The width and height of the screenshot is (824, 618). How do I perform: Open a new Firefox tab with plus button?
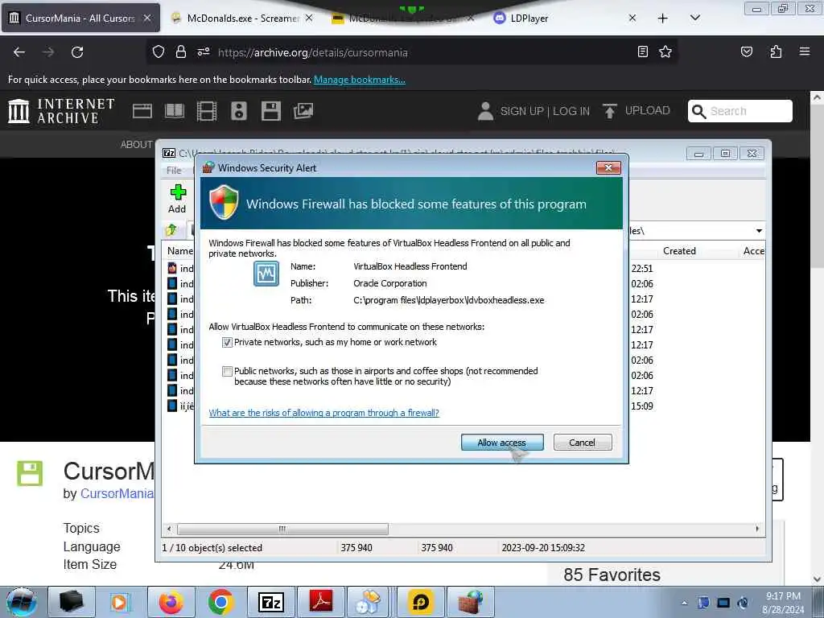[663, 18]
